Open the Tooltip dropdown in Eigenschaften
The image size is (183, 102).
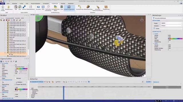[x=21, y=67]
